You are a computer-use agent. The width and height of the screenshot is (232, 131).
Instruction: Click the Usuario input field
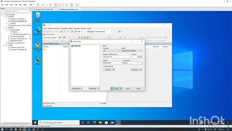(x=112, y=63)
